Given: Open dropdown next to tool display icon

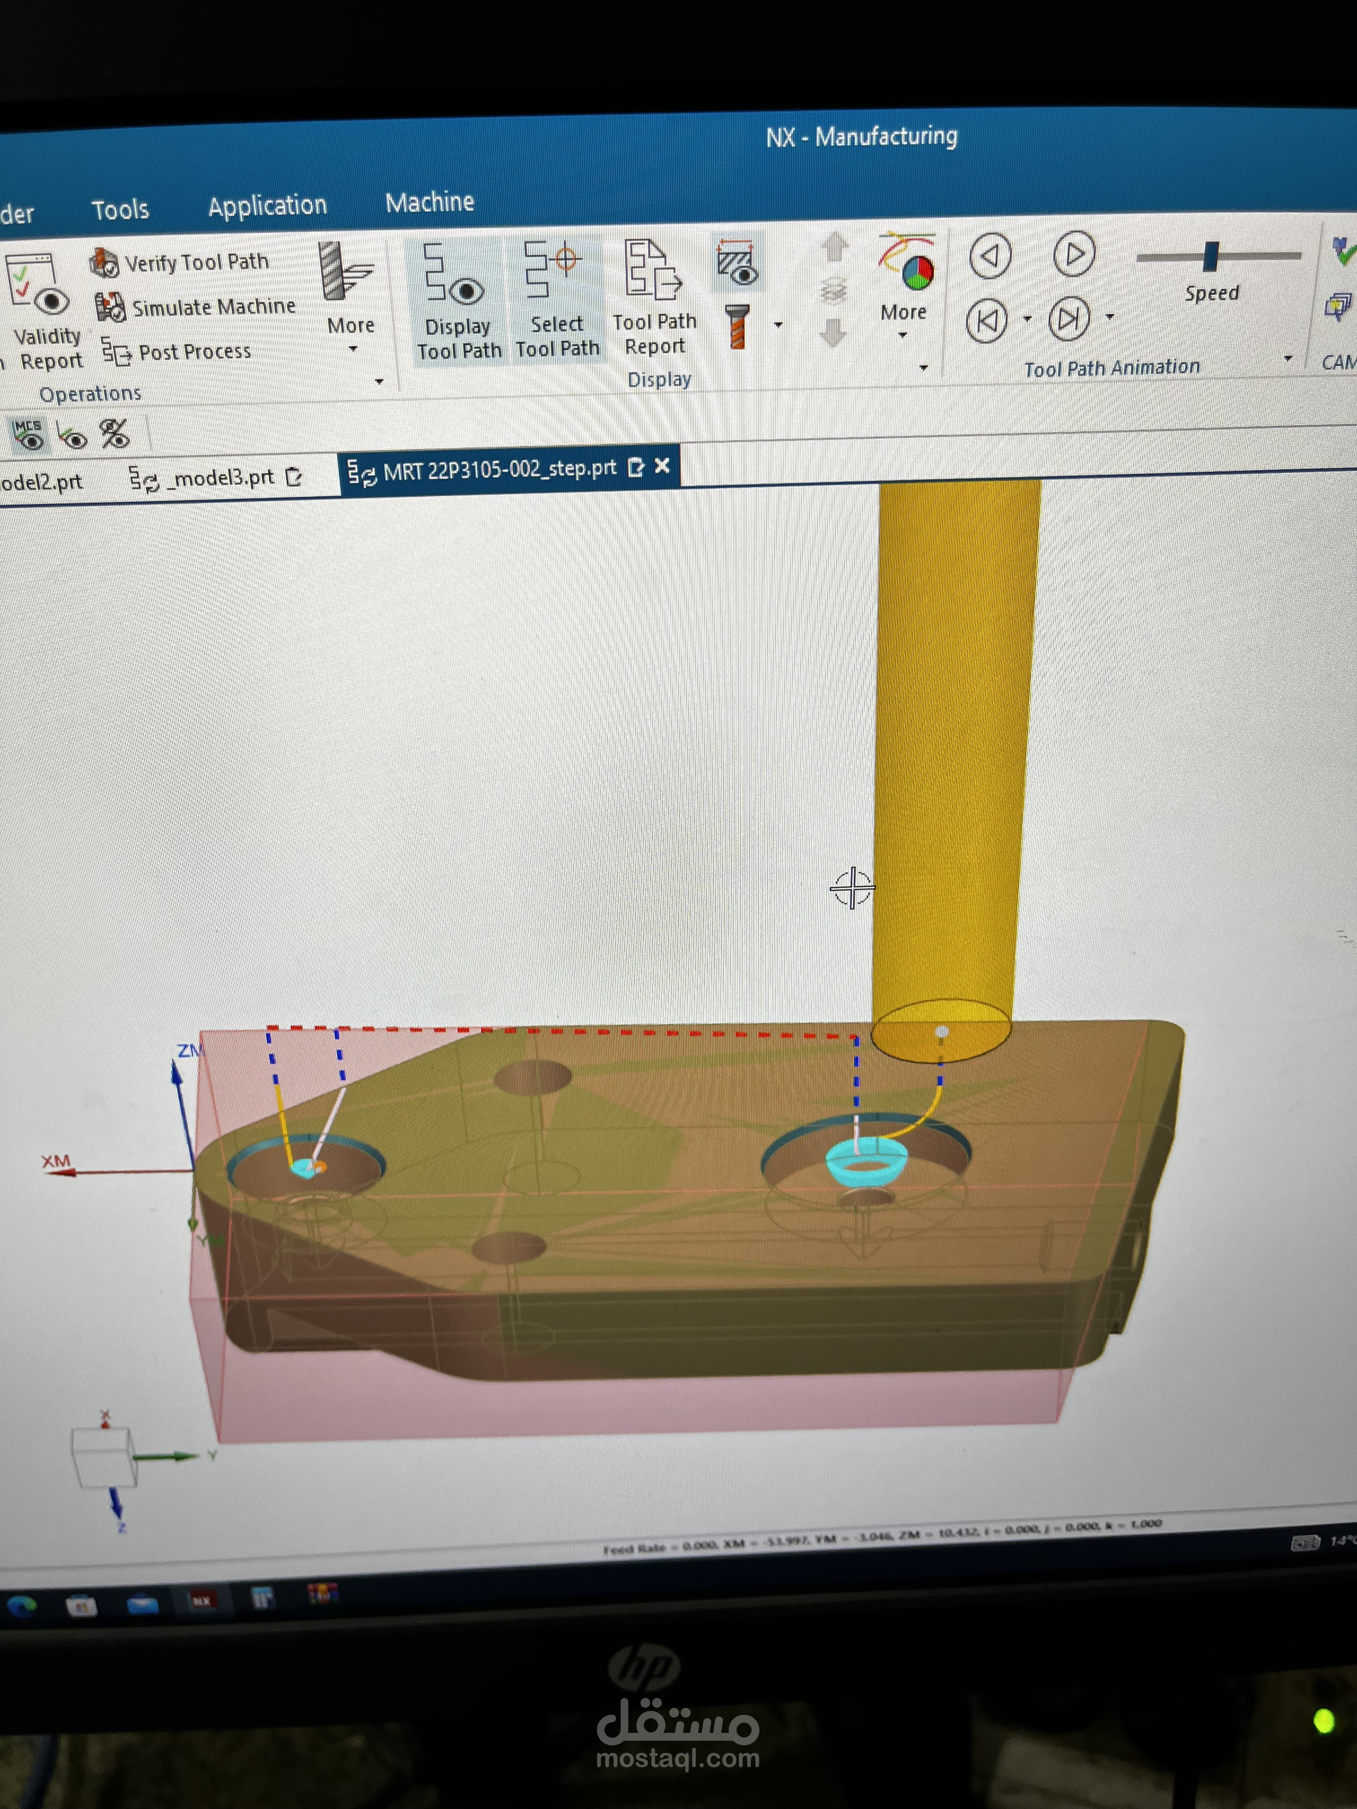Looking at the screenshot, I should pyautogui.click(x=778, y=325).
